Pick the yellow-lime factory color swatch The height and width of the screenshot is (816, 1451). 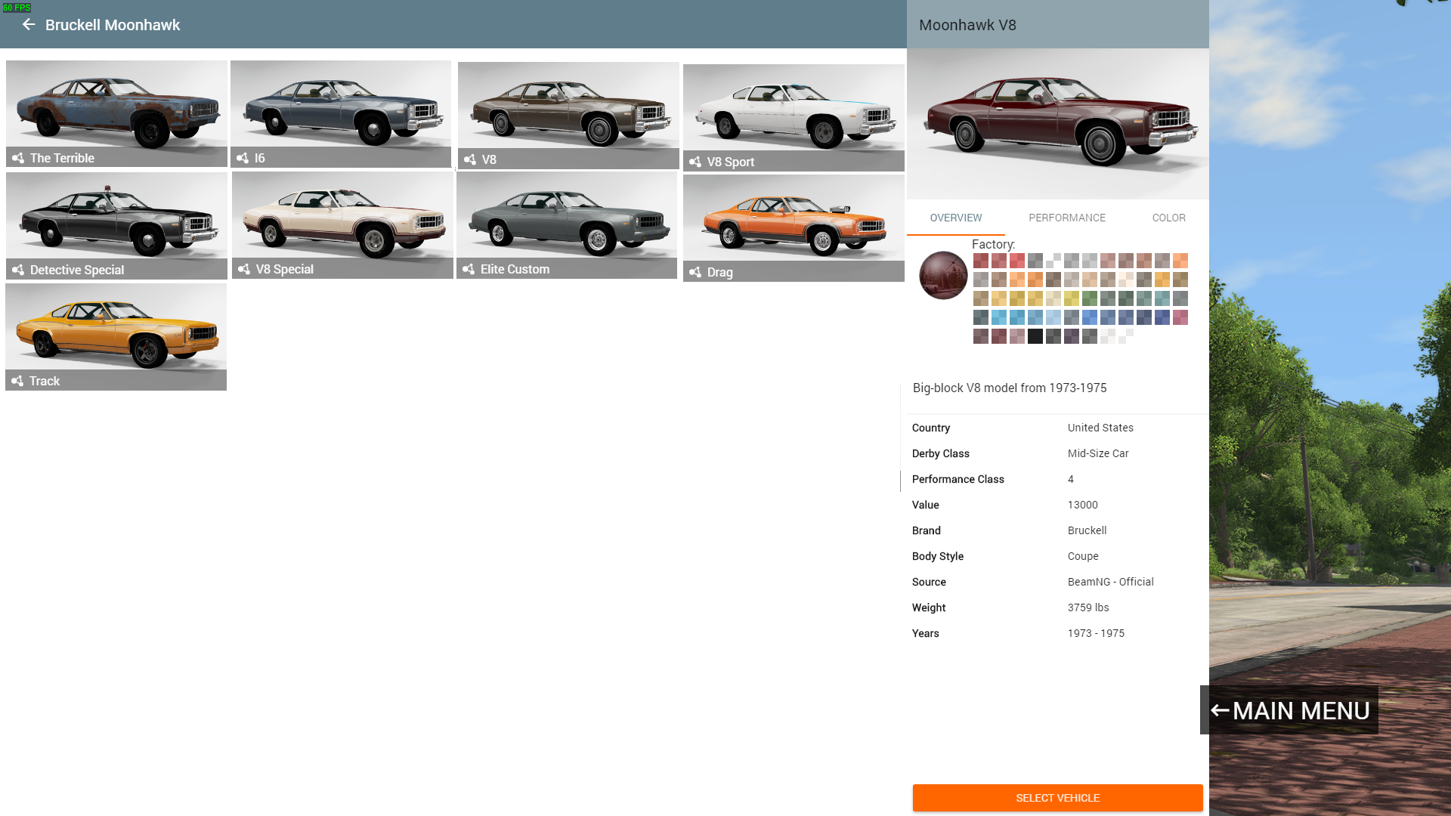coord(1072,298)
